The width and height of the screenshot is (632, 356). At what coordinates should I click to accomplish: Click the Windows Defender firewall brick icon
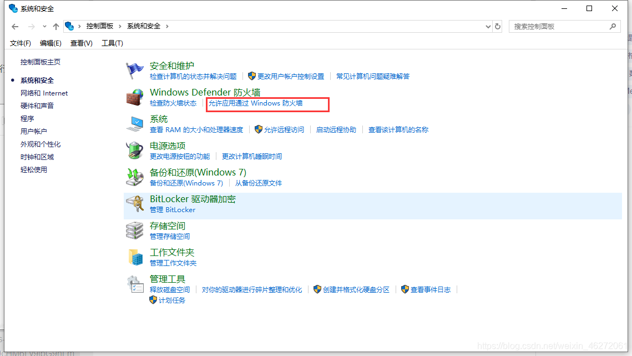134,97
